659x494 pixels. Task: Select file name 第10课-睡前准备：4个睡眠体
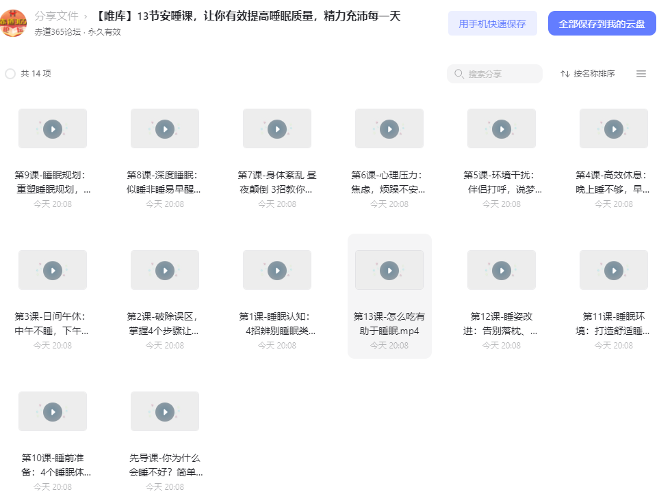[56, 465]
